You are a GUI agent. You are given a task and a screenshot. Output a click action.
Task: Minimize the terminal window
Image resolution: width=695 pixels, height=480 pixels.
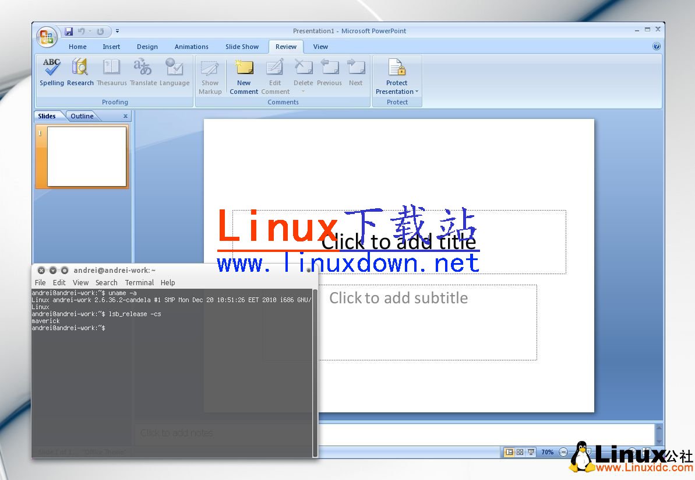coord(53,270)
